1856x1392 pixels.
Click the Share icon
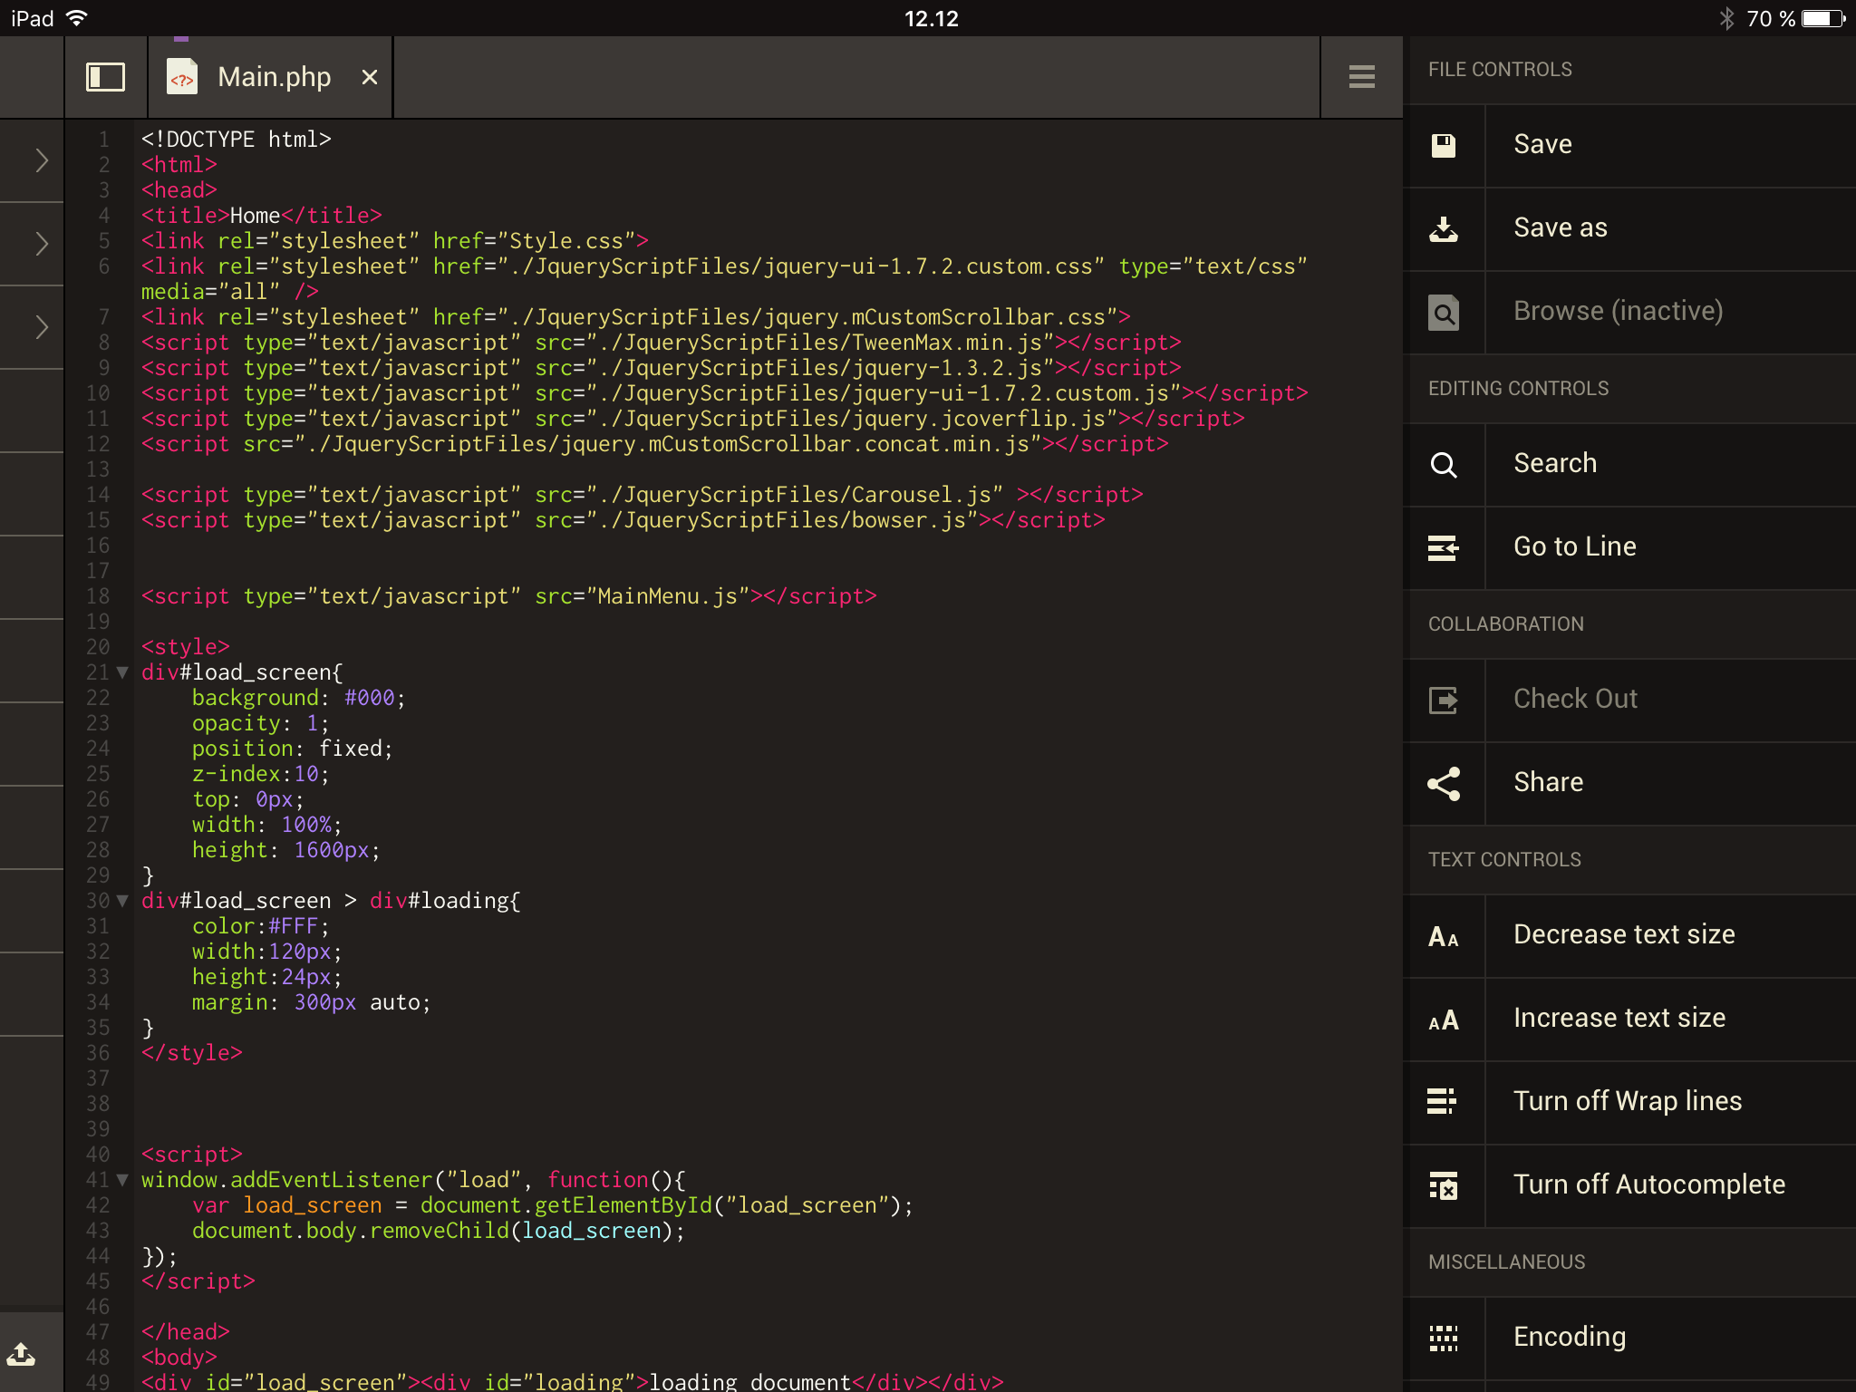click(x=1444, y=784)
